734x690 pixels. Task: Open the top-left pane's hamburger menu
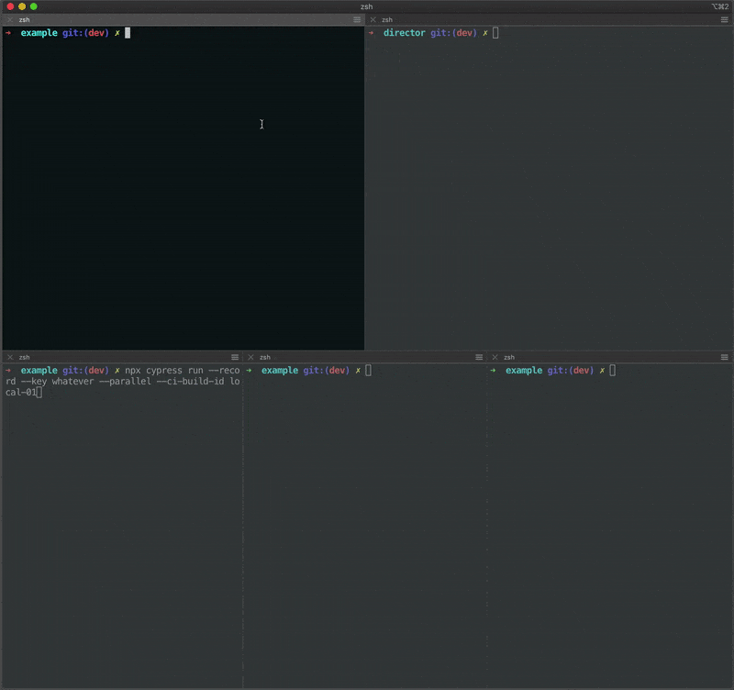[357, 19]
